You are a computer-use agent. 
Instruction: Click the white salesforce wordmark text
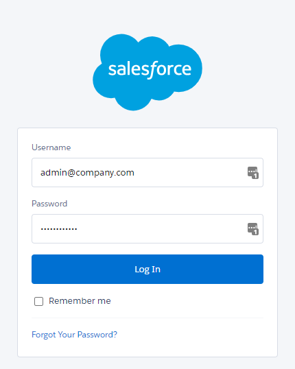(x=150, y=70)
